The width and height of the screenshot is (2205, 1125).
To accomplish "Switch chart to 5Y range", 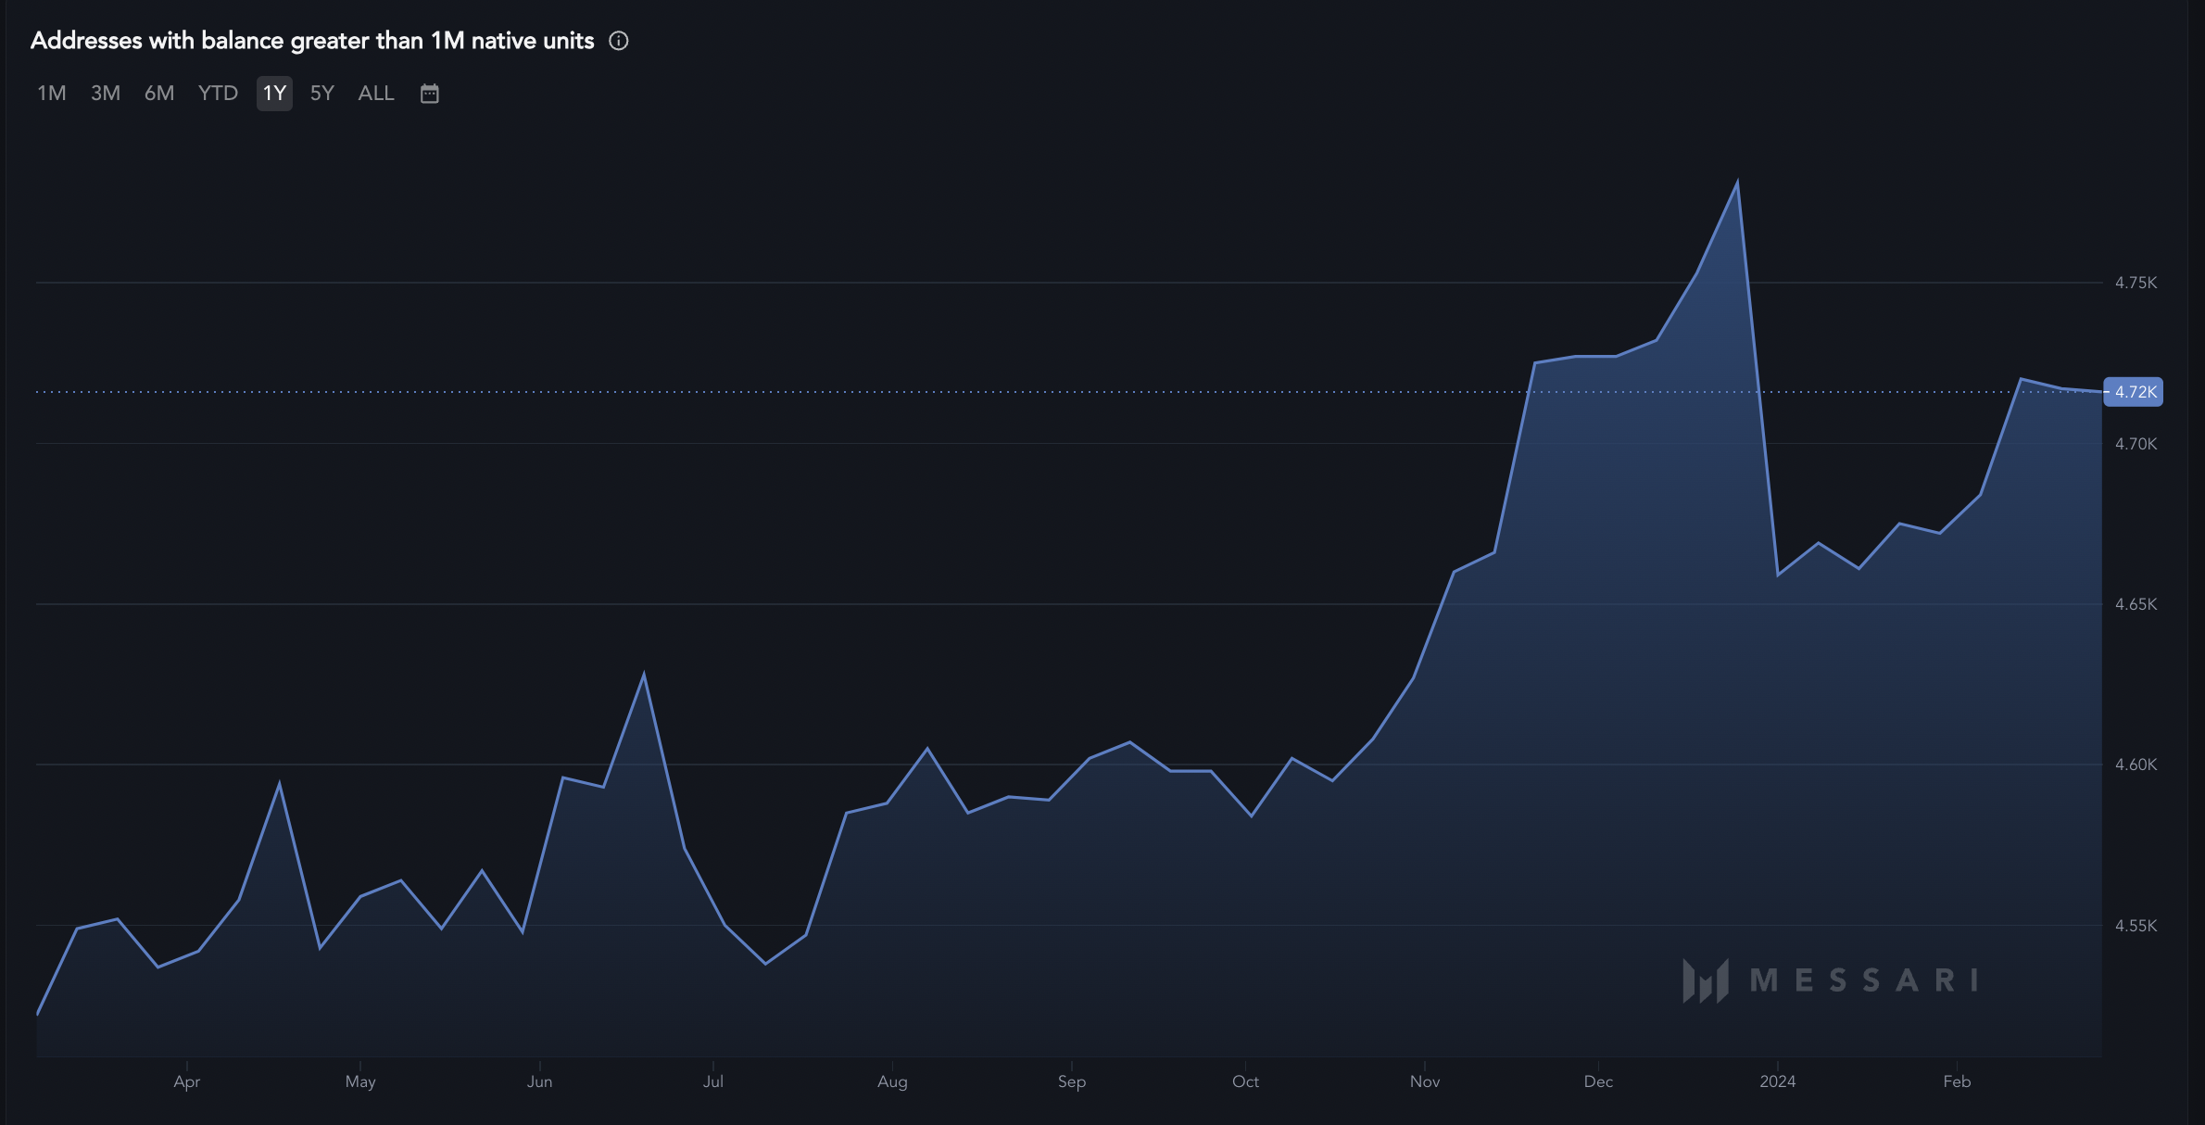I will (x=321, y=94).
